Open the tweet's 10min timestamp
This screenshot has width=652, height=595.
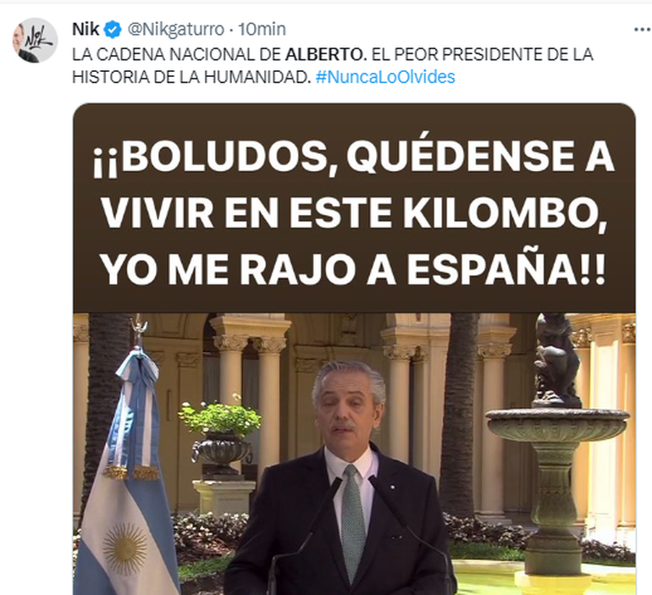[x=262, y=30]
